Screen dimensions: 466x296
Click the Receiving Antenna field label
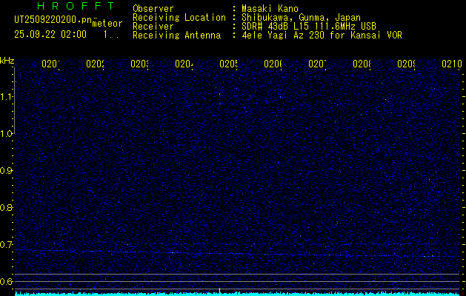[x=176, y=35]
